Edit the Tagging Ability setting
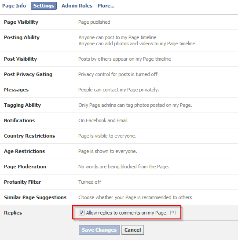Screen dimensions: 238x240 pyautogui.click(x=119, y=105)
